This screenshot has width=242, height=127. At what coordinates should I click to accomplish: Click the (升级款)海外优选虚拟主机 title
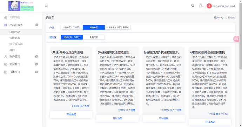(161, 52)
